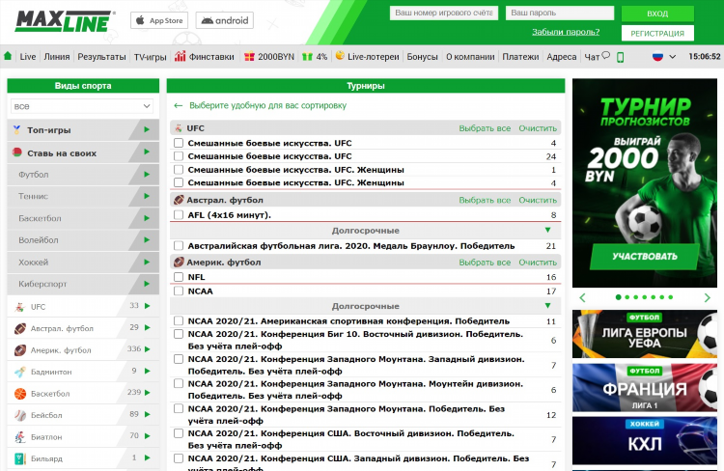Open the Платежи menu item
Viewport: 724px width, 471px height.
tap(520, 57)
